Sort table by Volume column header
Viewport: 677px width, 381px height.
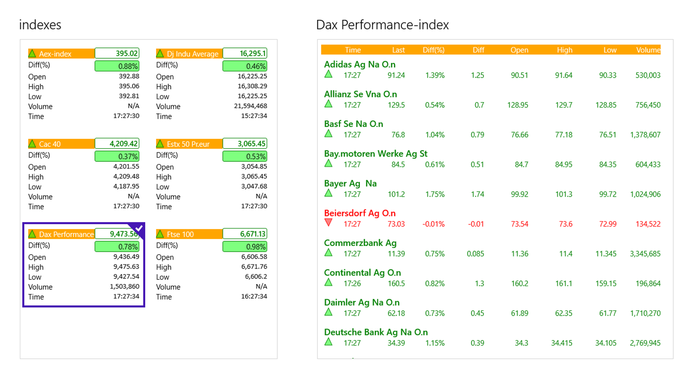click(x=648, y=50)
